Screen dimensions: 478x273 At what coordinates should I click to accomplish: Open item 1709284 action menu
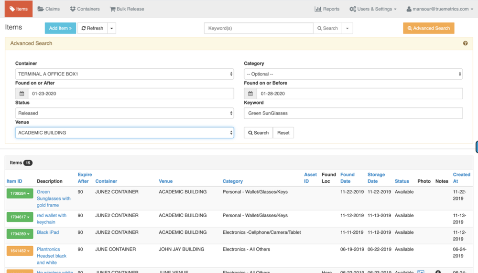[x=20, y=194]
